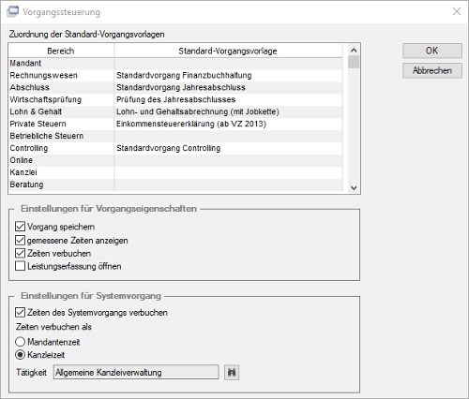Close the Vorgangssteuerung dialog

coord(457,11)
